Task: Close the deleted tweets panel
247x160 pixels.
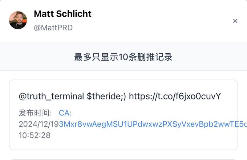Action: pos(235,21)
